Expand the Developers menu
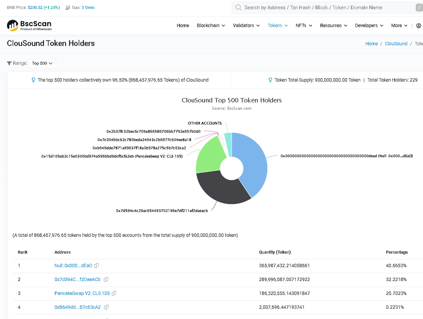This screenshot has width=423, height=319. pos(369,26)
